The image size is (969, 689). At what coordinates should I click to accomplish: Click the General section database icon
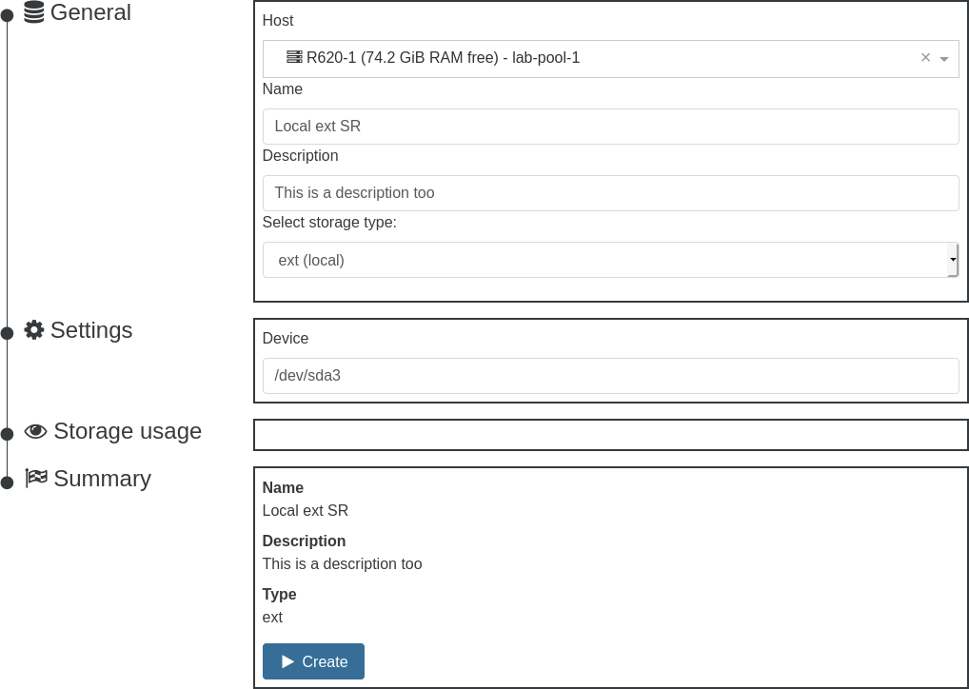coord(33,12)
